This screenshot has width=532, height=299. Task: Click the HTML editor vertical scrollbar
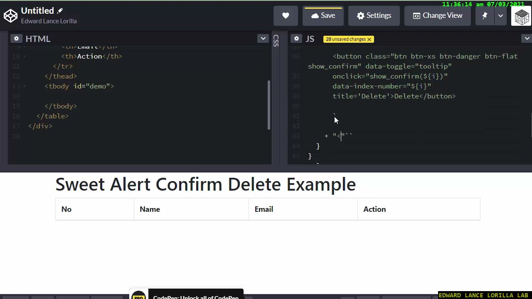point(269,105)
